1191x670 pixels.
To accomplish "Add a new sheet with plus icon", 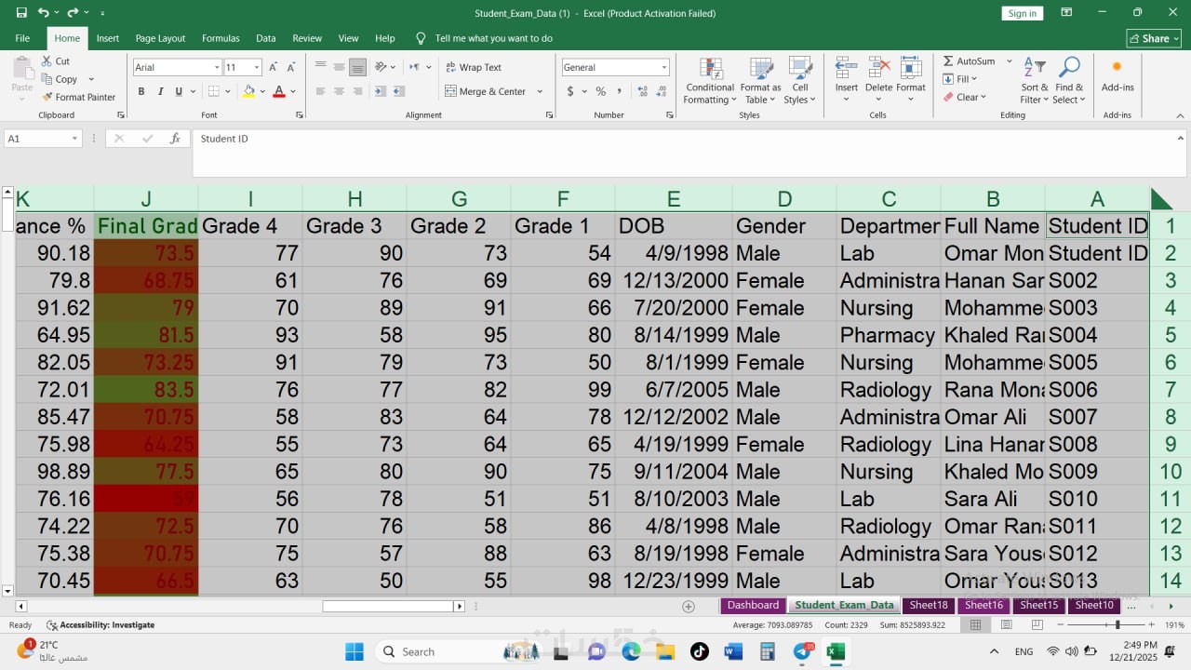I will pyautogui.click(x=689, y=606).
